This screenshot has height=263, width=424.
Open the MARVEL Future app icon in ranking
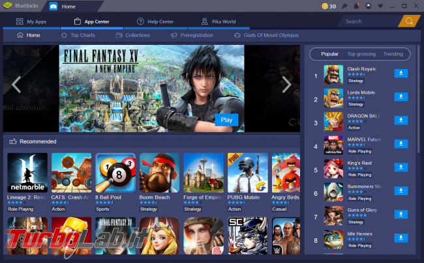[333, 145]
